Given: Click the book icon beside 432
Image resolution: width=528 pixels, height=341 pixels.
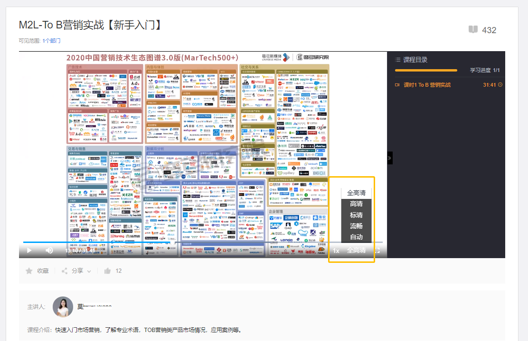Looking at the screenshot, I should (473, 29).
